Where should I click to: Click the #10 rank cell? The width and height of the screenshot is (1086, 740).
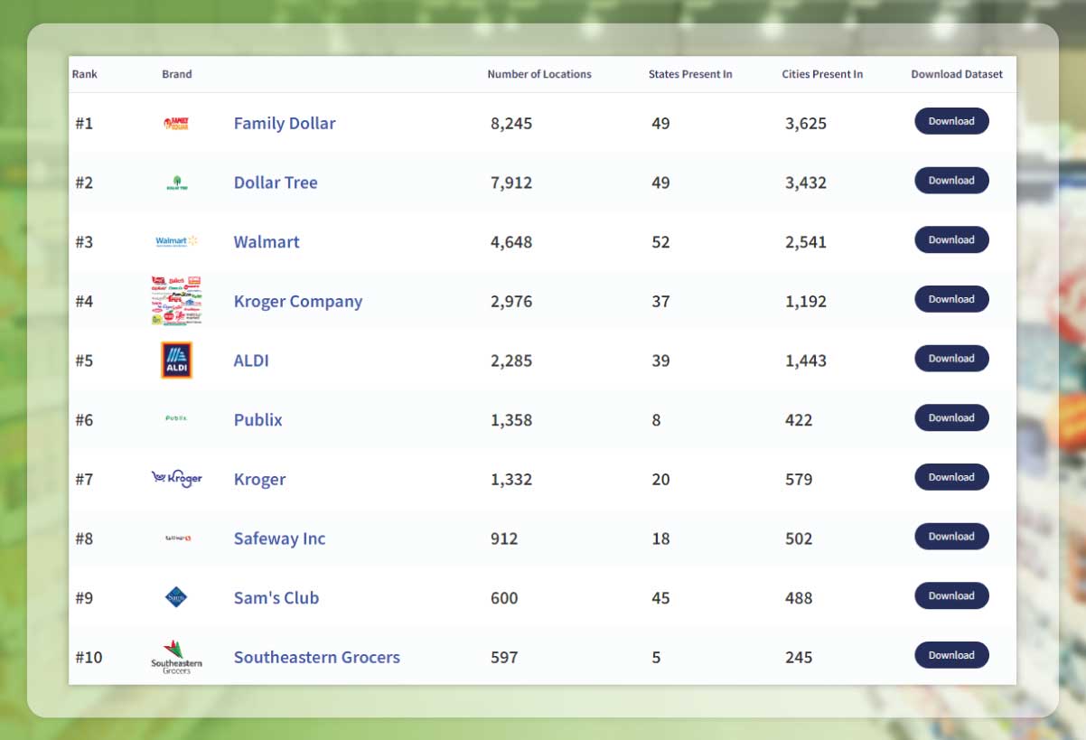tap(89, 658)
